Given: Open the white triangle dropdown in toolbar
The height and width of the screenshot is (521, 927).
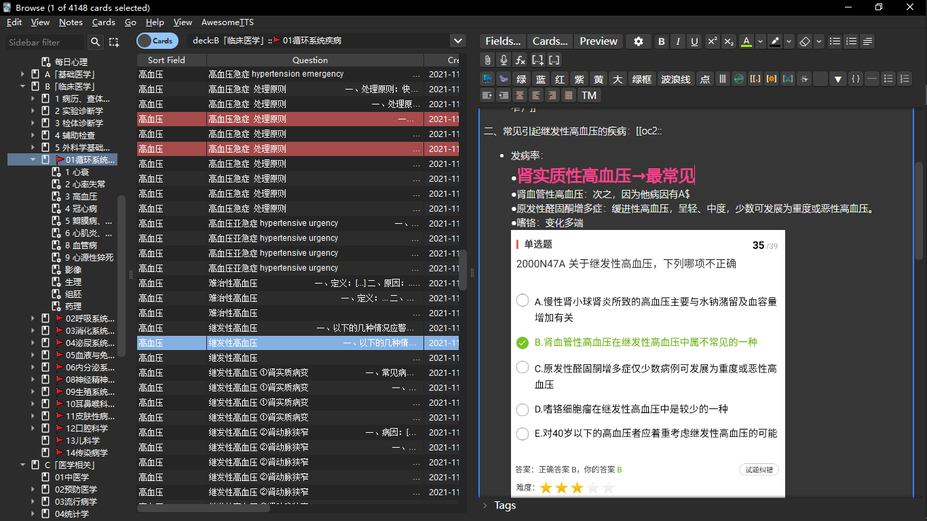Looking at the screenshot, I should click(x=838, y=79).
